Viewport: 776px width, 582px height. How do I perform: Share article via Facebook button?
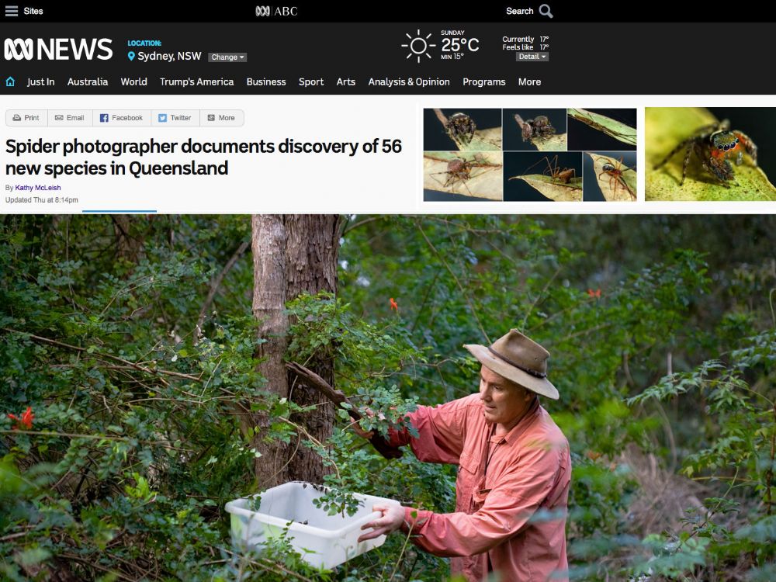point(122,118)
